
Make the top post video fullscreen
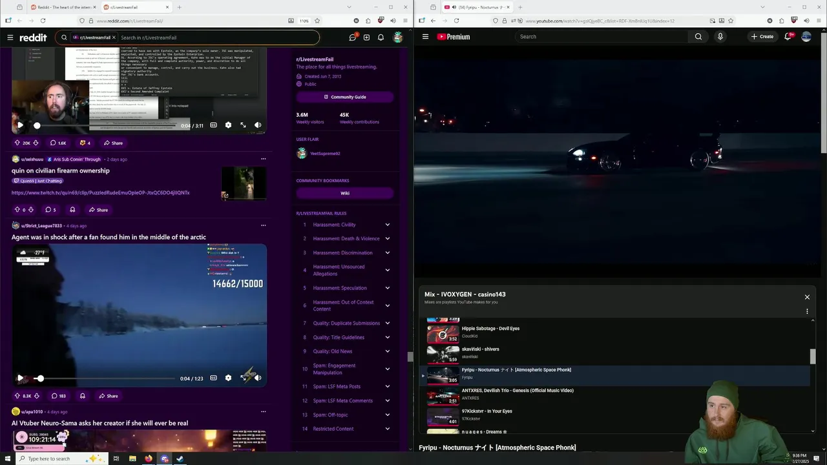point(243,125)
